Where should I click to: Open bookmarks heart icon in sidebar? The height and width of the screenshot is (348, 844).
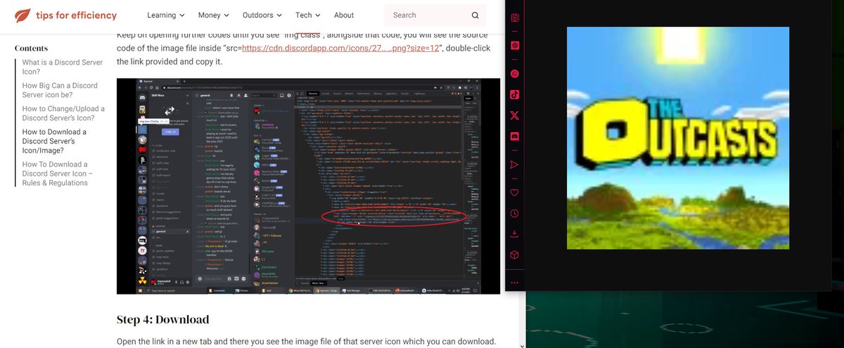click(x=514, y=193)
